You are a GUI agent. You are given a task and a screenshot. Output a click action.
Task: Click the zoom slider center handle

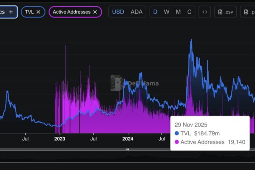point(127,150)
